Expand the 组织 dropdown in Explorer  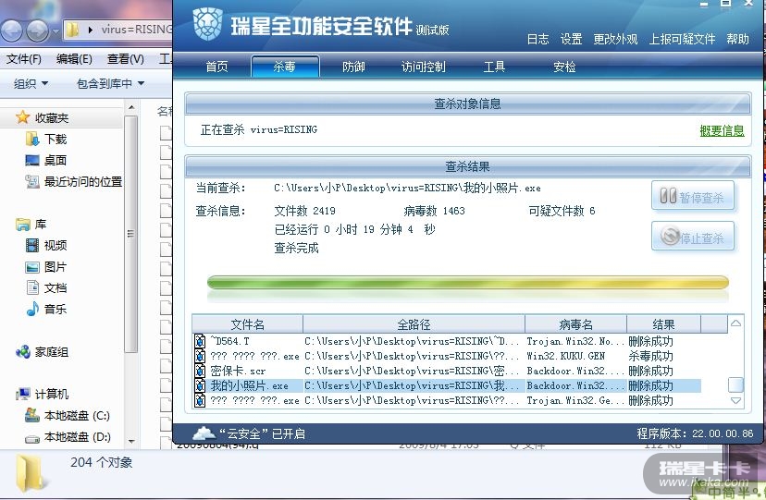(x=31, y=84)
